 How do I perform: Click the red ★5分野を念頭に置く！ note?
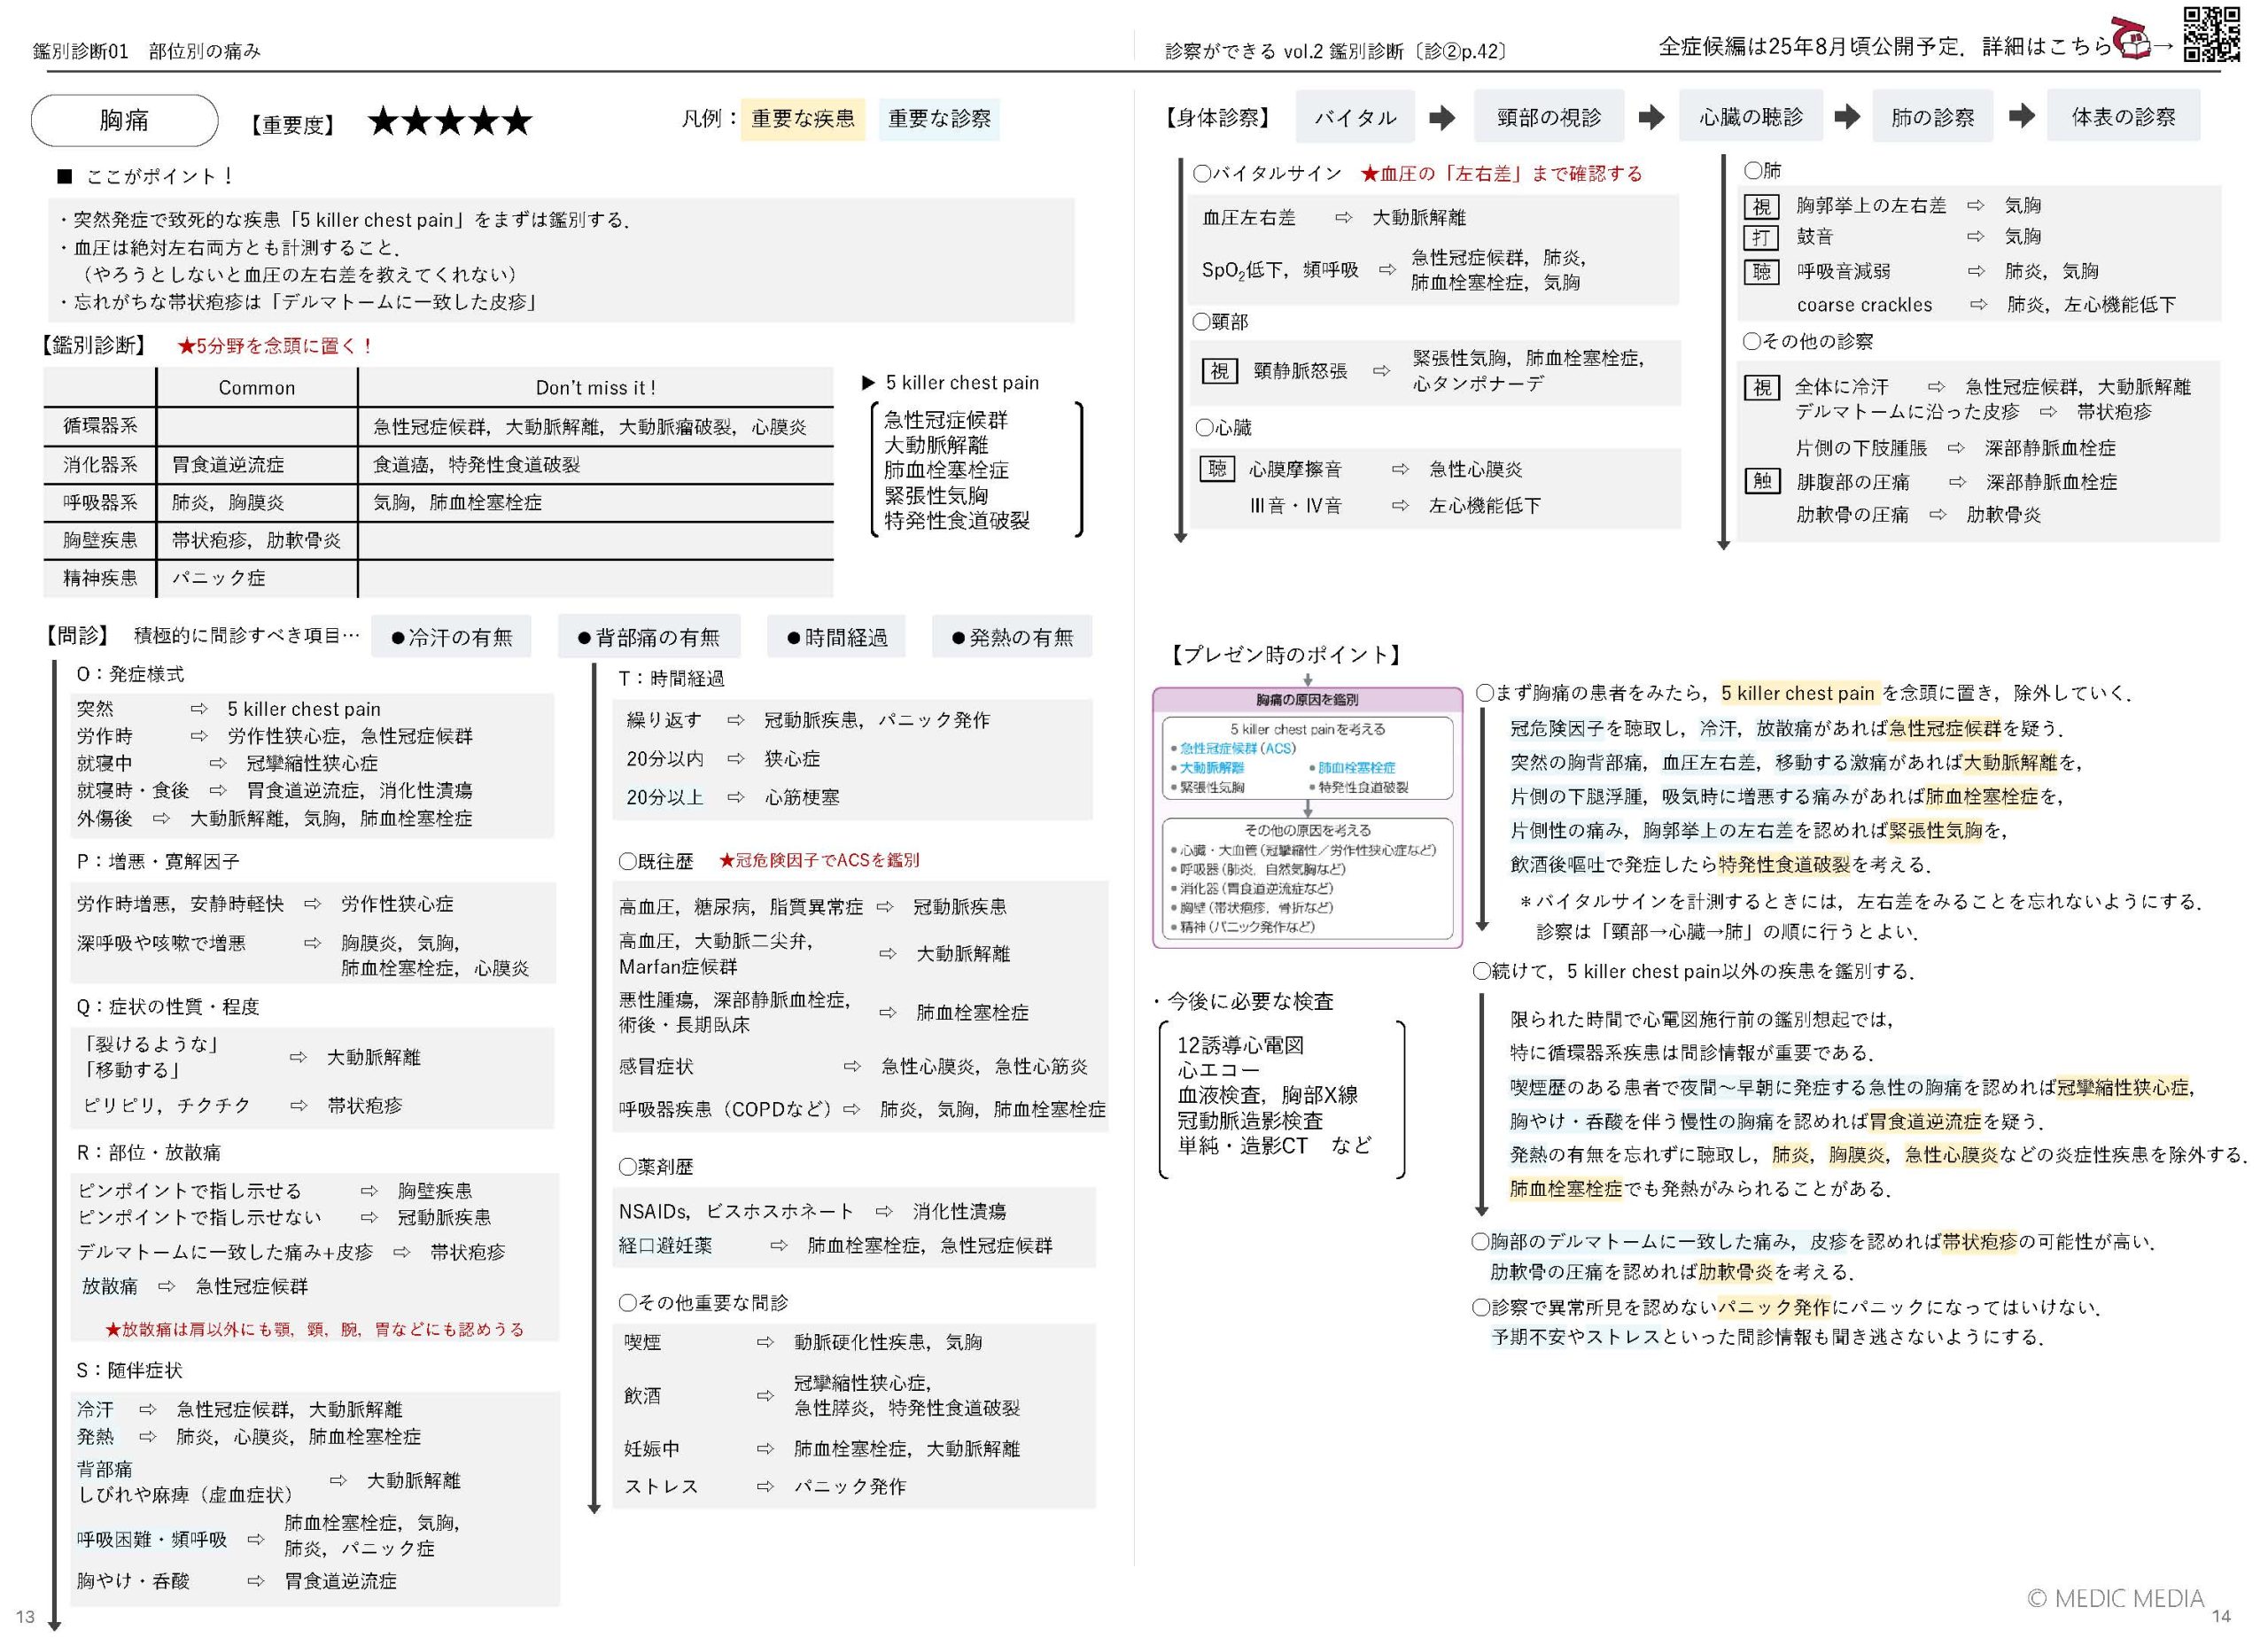276,346
